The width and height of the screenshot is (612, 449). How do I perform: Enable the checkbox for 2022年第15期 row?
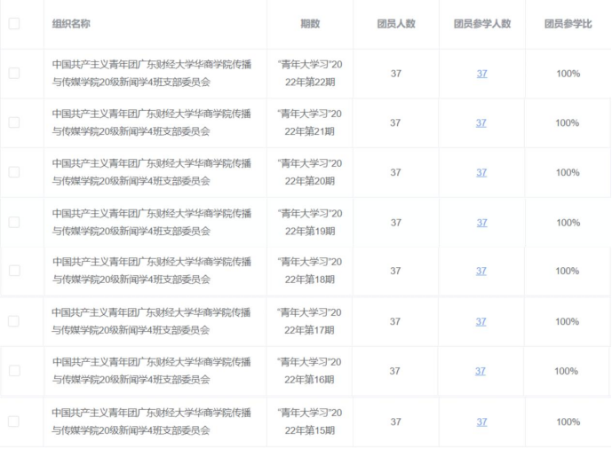point(14,421)
